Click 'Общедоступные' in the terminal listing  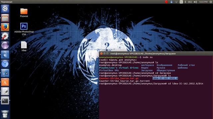166,70
